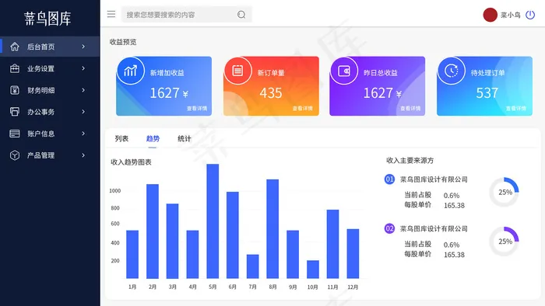Click 查看详情 on 新增加收益 card
Screen dimensions: 545x306
(x=197, y=109)
